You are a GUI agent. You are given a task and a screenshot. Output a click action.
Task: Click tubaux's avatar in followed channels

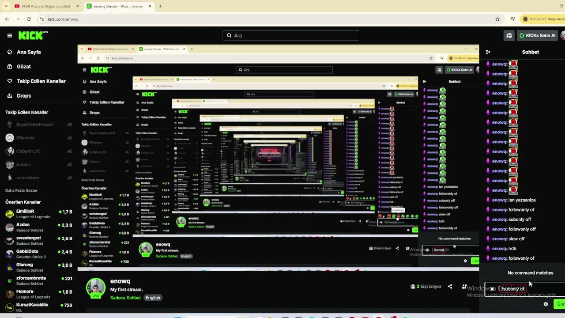pyautogui.click(x=10, y=164)
